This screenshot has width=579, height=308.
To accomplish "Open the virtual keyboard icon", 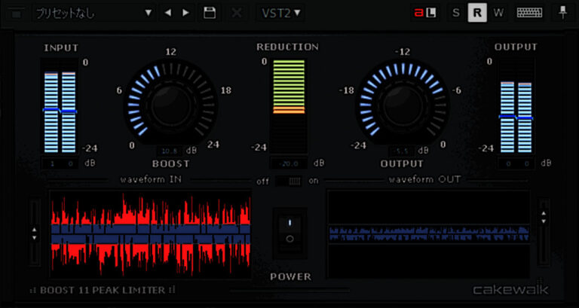I will coord(528,13).
